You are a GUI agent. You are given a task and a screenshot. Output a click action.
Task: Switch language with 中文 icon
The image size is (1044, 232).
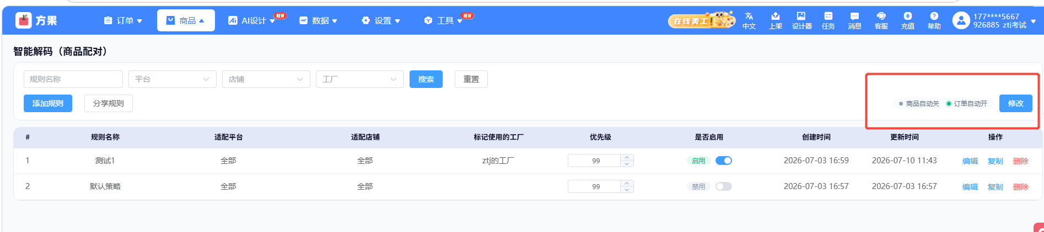pos(749,16)
